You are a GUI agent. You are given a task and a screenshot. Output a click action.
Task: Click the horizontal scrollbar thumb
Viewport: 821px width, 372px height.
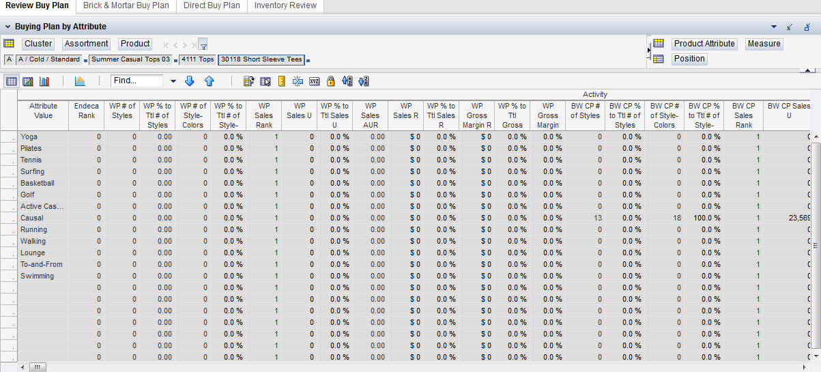(x=36, y=367)
